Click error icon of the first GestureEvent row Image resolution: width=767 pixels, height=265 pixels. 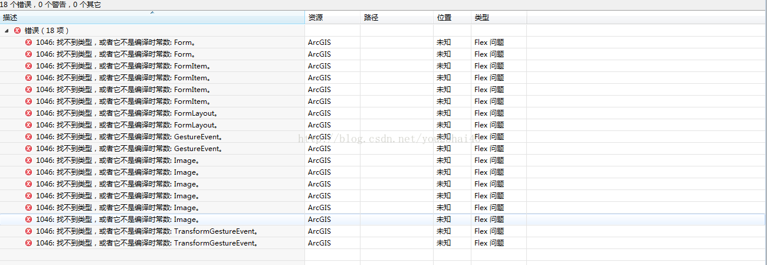29,136
